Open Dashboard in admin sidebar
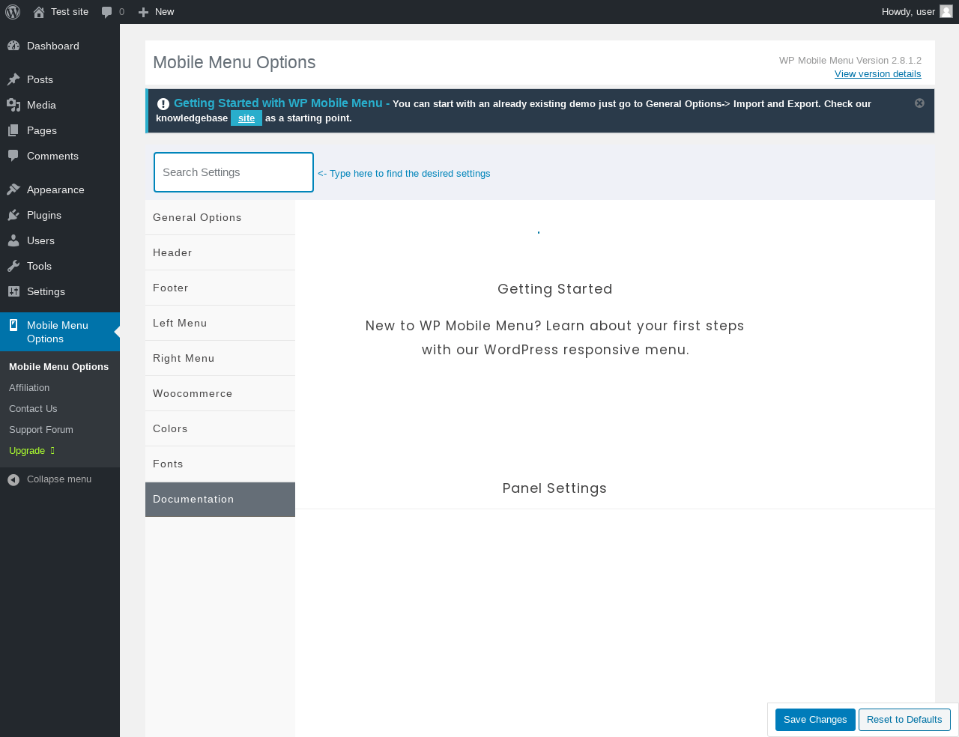Viewport: 959px width, 737px height. (60, 46)
